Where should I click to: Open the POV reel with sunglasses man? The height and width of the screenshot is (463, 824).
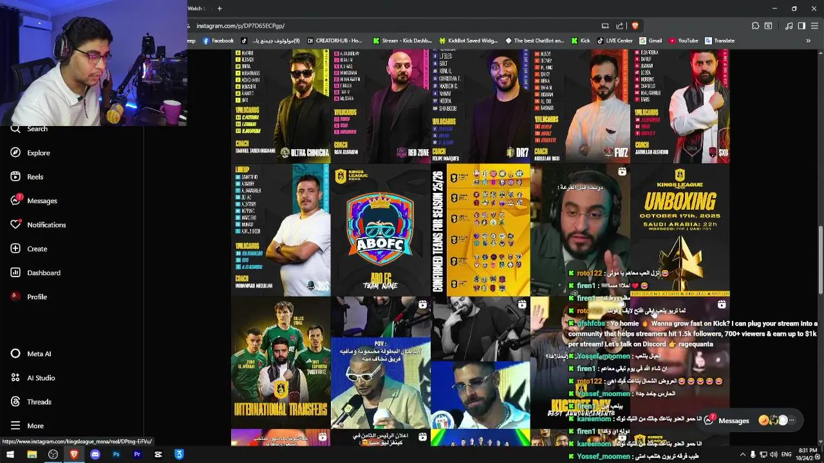pos(380,363)
